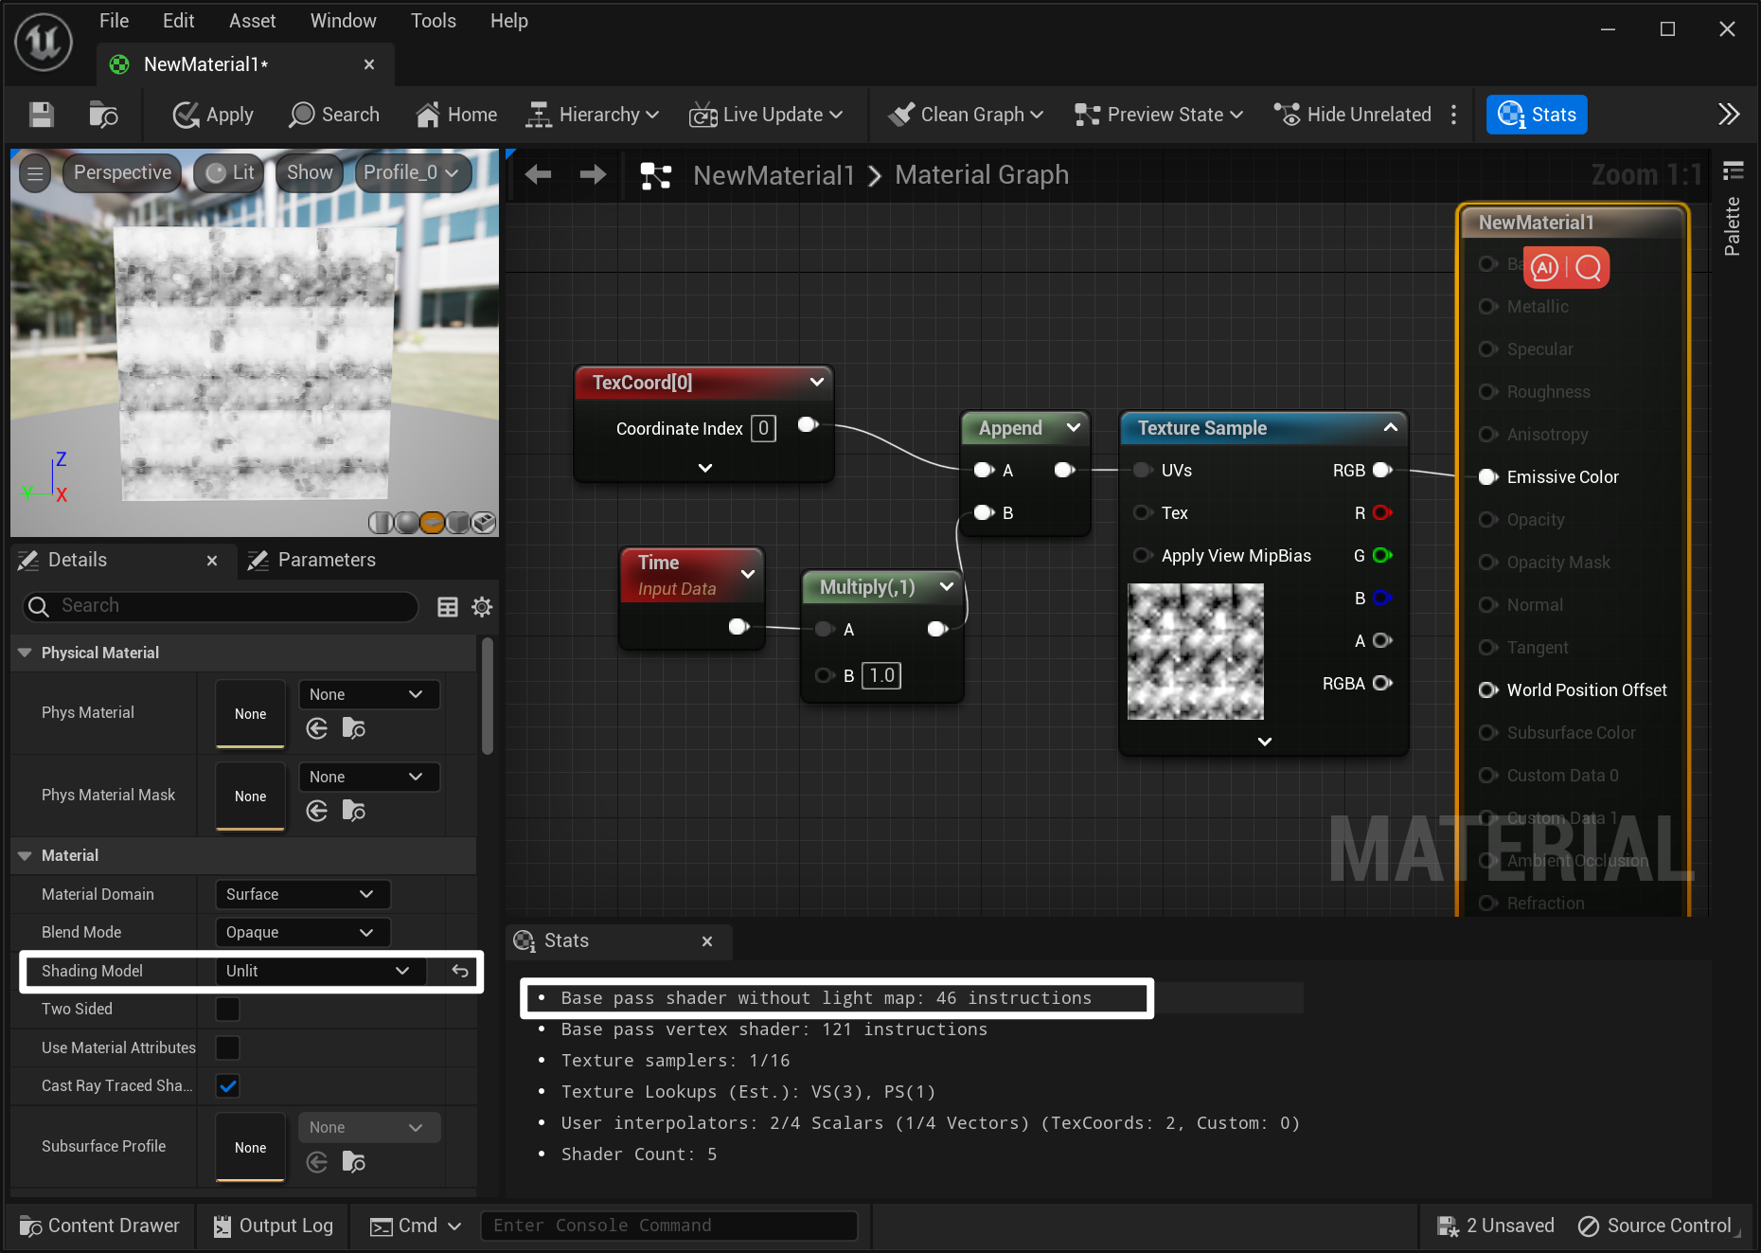Image resolution: width=1761 pixels, height=1253 pixels.
Task: Open the Content Drawer
Action: (x=99, y=1226)
